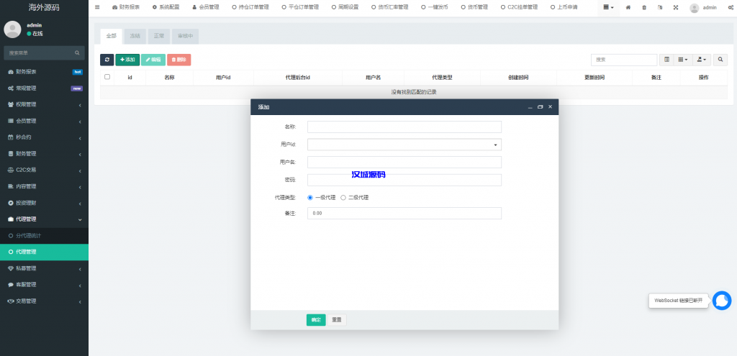Toggle fullscreen with the expand-arrows icon
The width and height of the screenshot is (737, 356).
676,7
